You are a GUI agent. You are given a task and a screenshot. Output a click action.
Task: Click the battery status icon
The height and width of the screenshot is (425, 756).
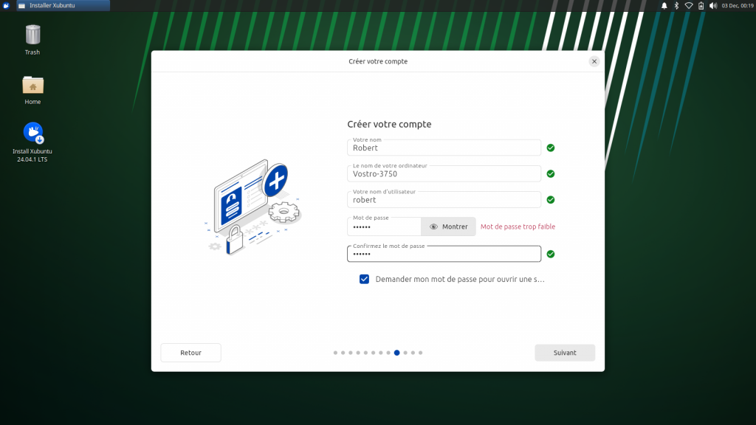pyautogui.click(x=701, y=5)
